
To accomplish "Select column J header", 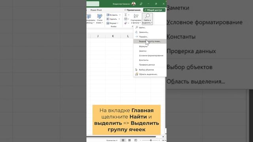I will pyautogui.click(x=98, y=36).
